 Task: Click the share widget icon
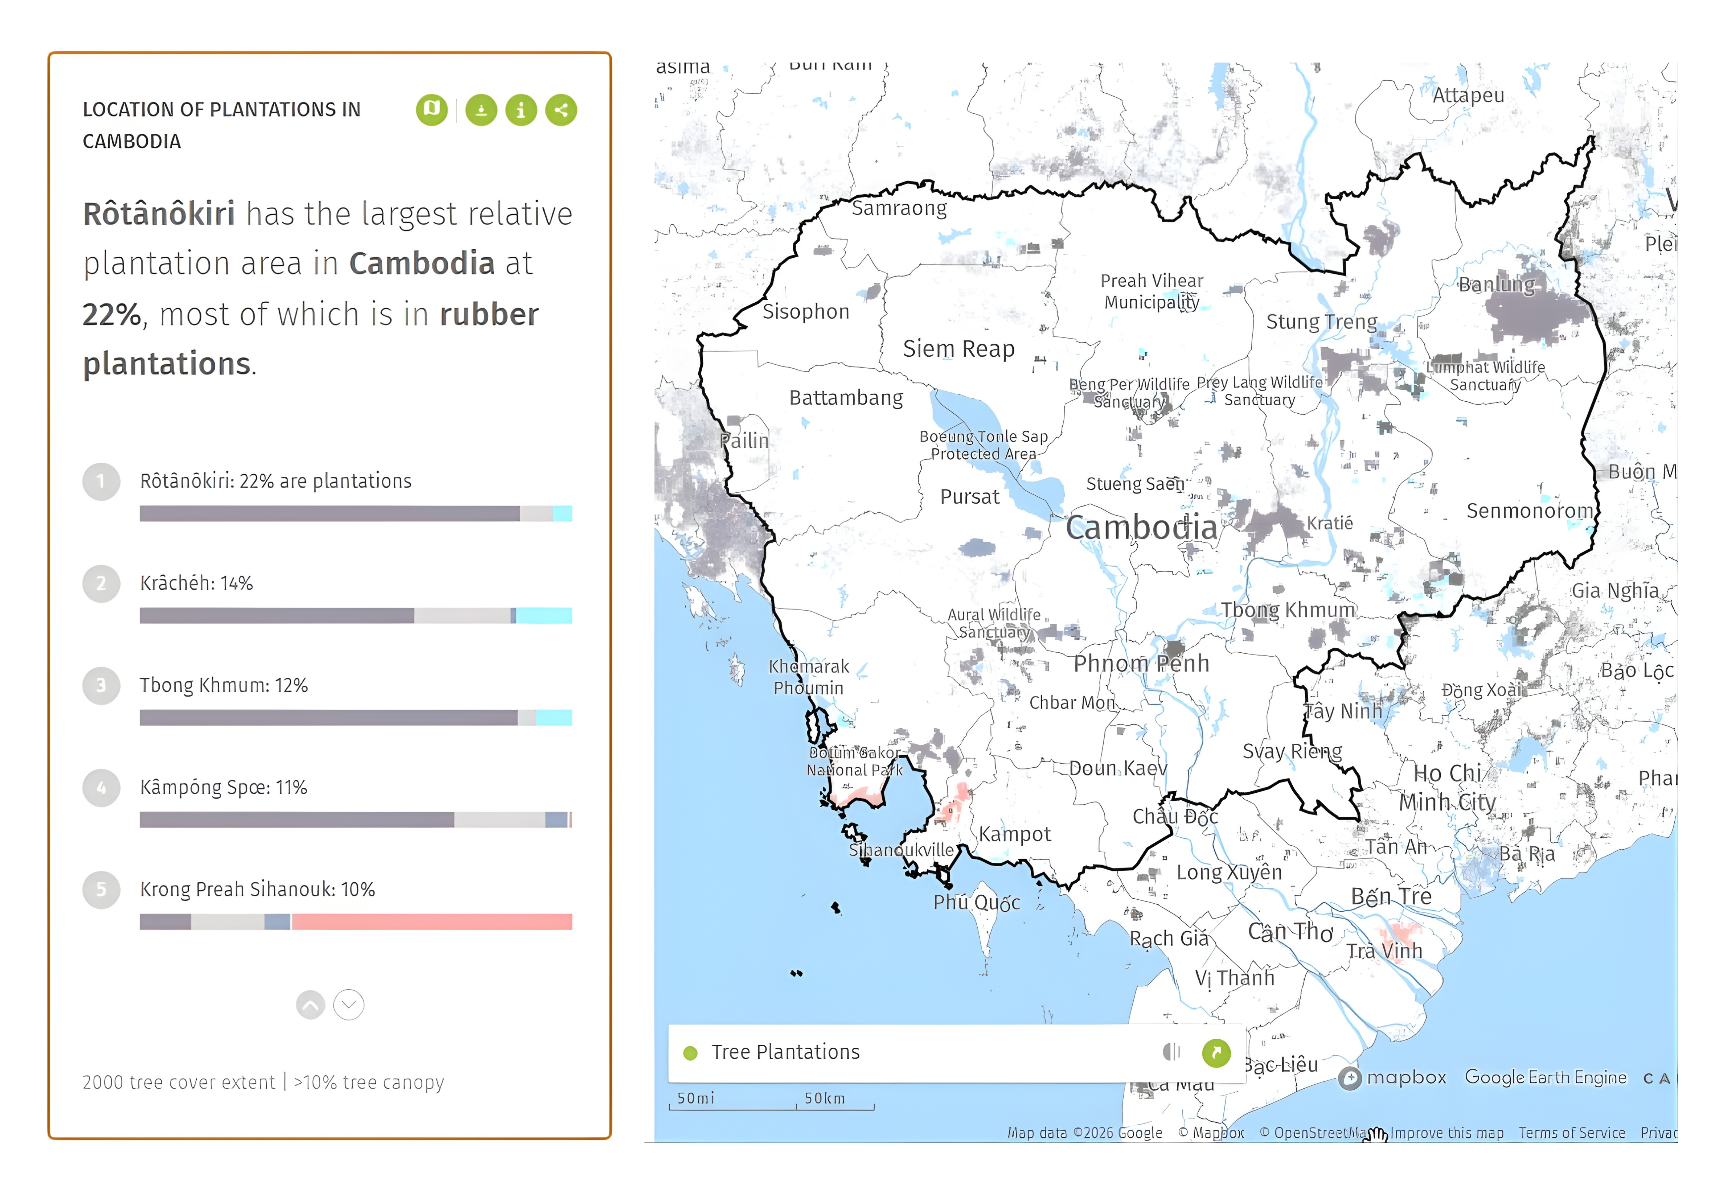pos(561,110)
